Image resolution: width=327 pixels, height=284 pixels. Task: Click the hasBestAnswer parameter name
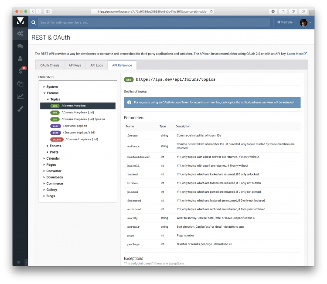[x=139, y=157]
